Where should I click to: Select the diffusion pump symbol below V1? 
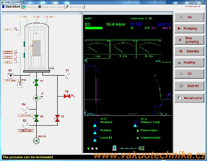tap(36, 98)
